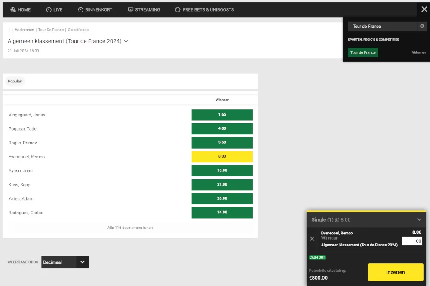Go back using the breadcrumb arrow
Screen dimensions: 430x286
coord(9,30)
